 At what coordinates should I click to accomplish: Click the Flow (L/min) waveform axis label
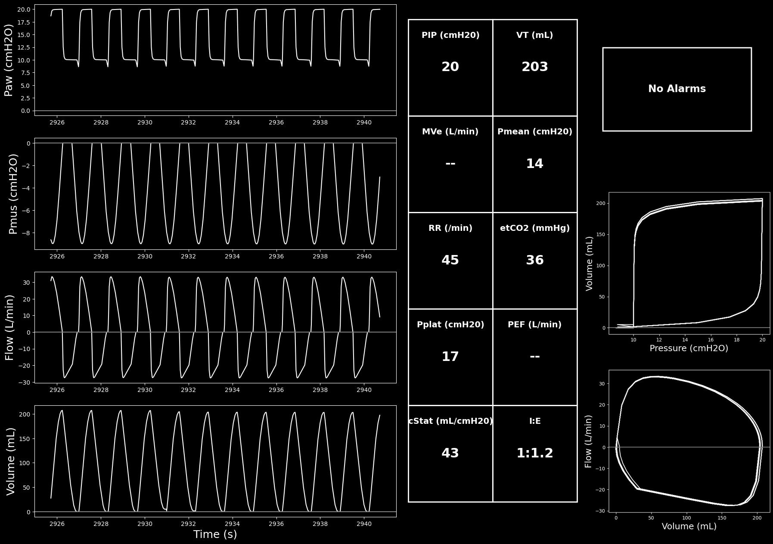tap(9, 327)
